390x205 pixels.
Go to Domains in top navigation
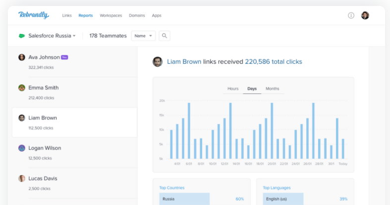[137, 15]
